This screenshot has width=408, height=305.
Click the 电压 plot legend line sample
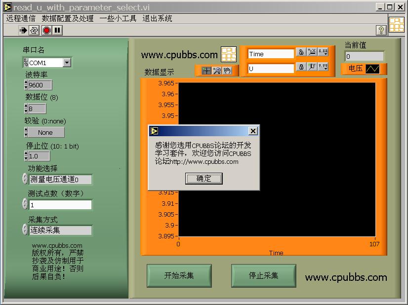tap(372, 69)
